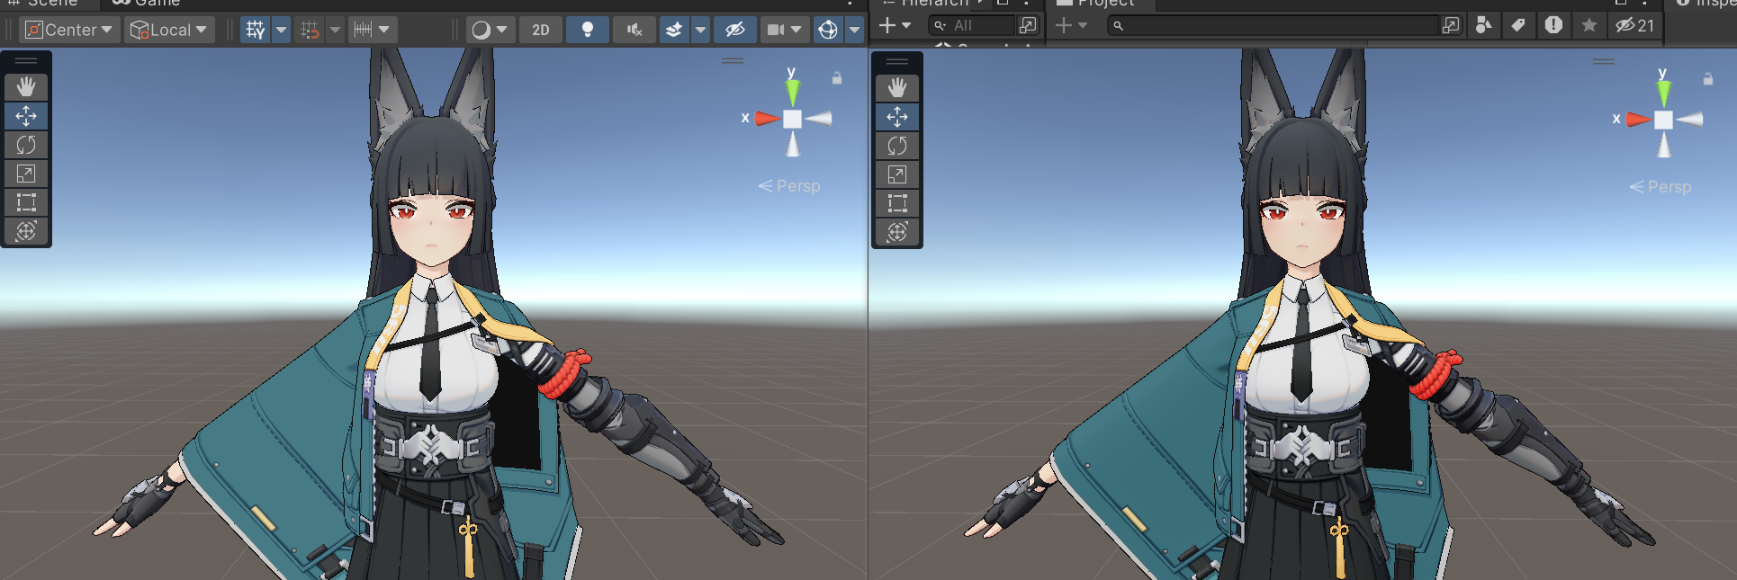This screenshot has width=1737, height=580.
Task: Click the search by type icon in Project
Action: [1483, 26]
